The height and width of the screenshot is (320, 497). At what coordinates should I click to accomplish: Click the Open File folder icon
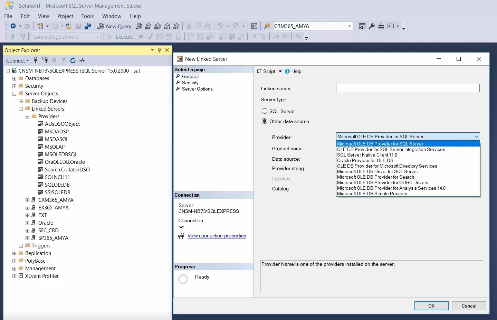[x=69, y=26]
